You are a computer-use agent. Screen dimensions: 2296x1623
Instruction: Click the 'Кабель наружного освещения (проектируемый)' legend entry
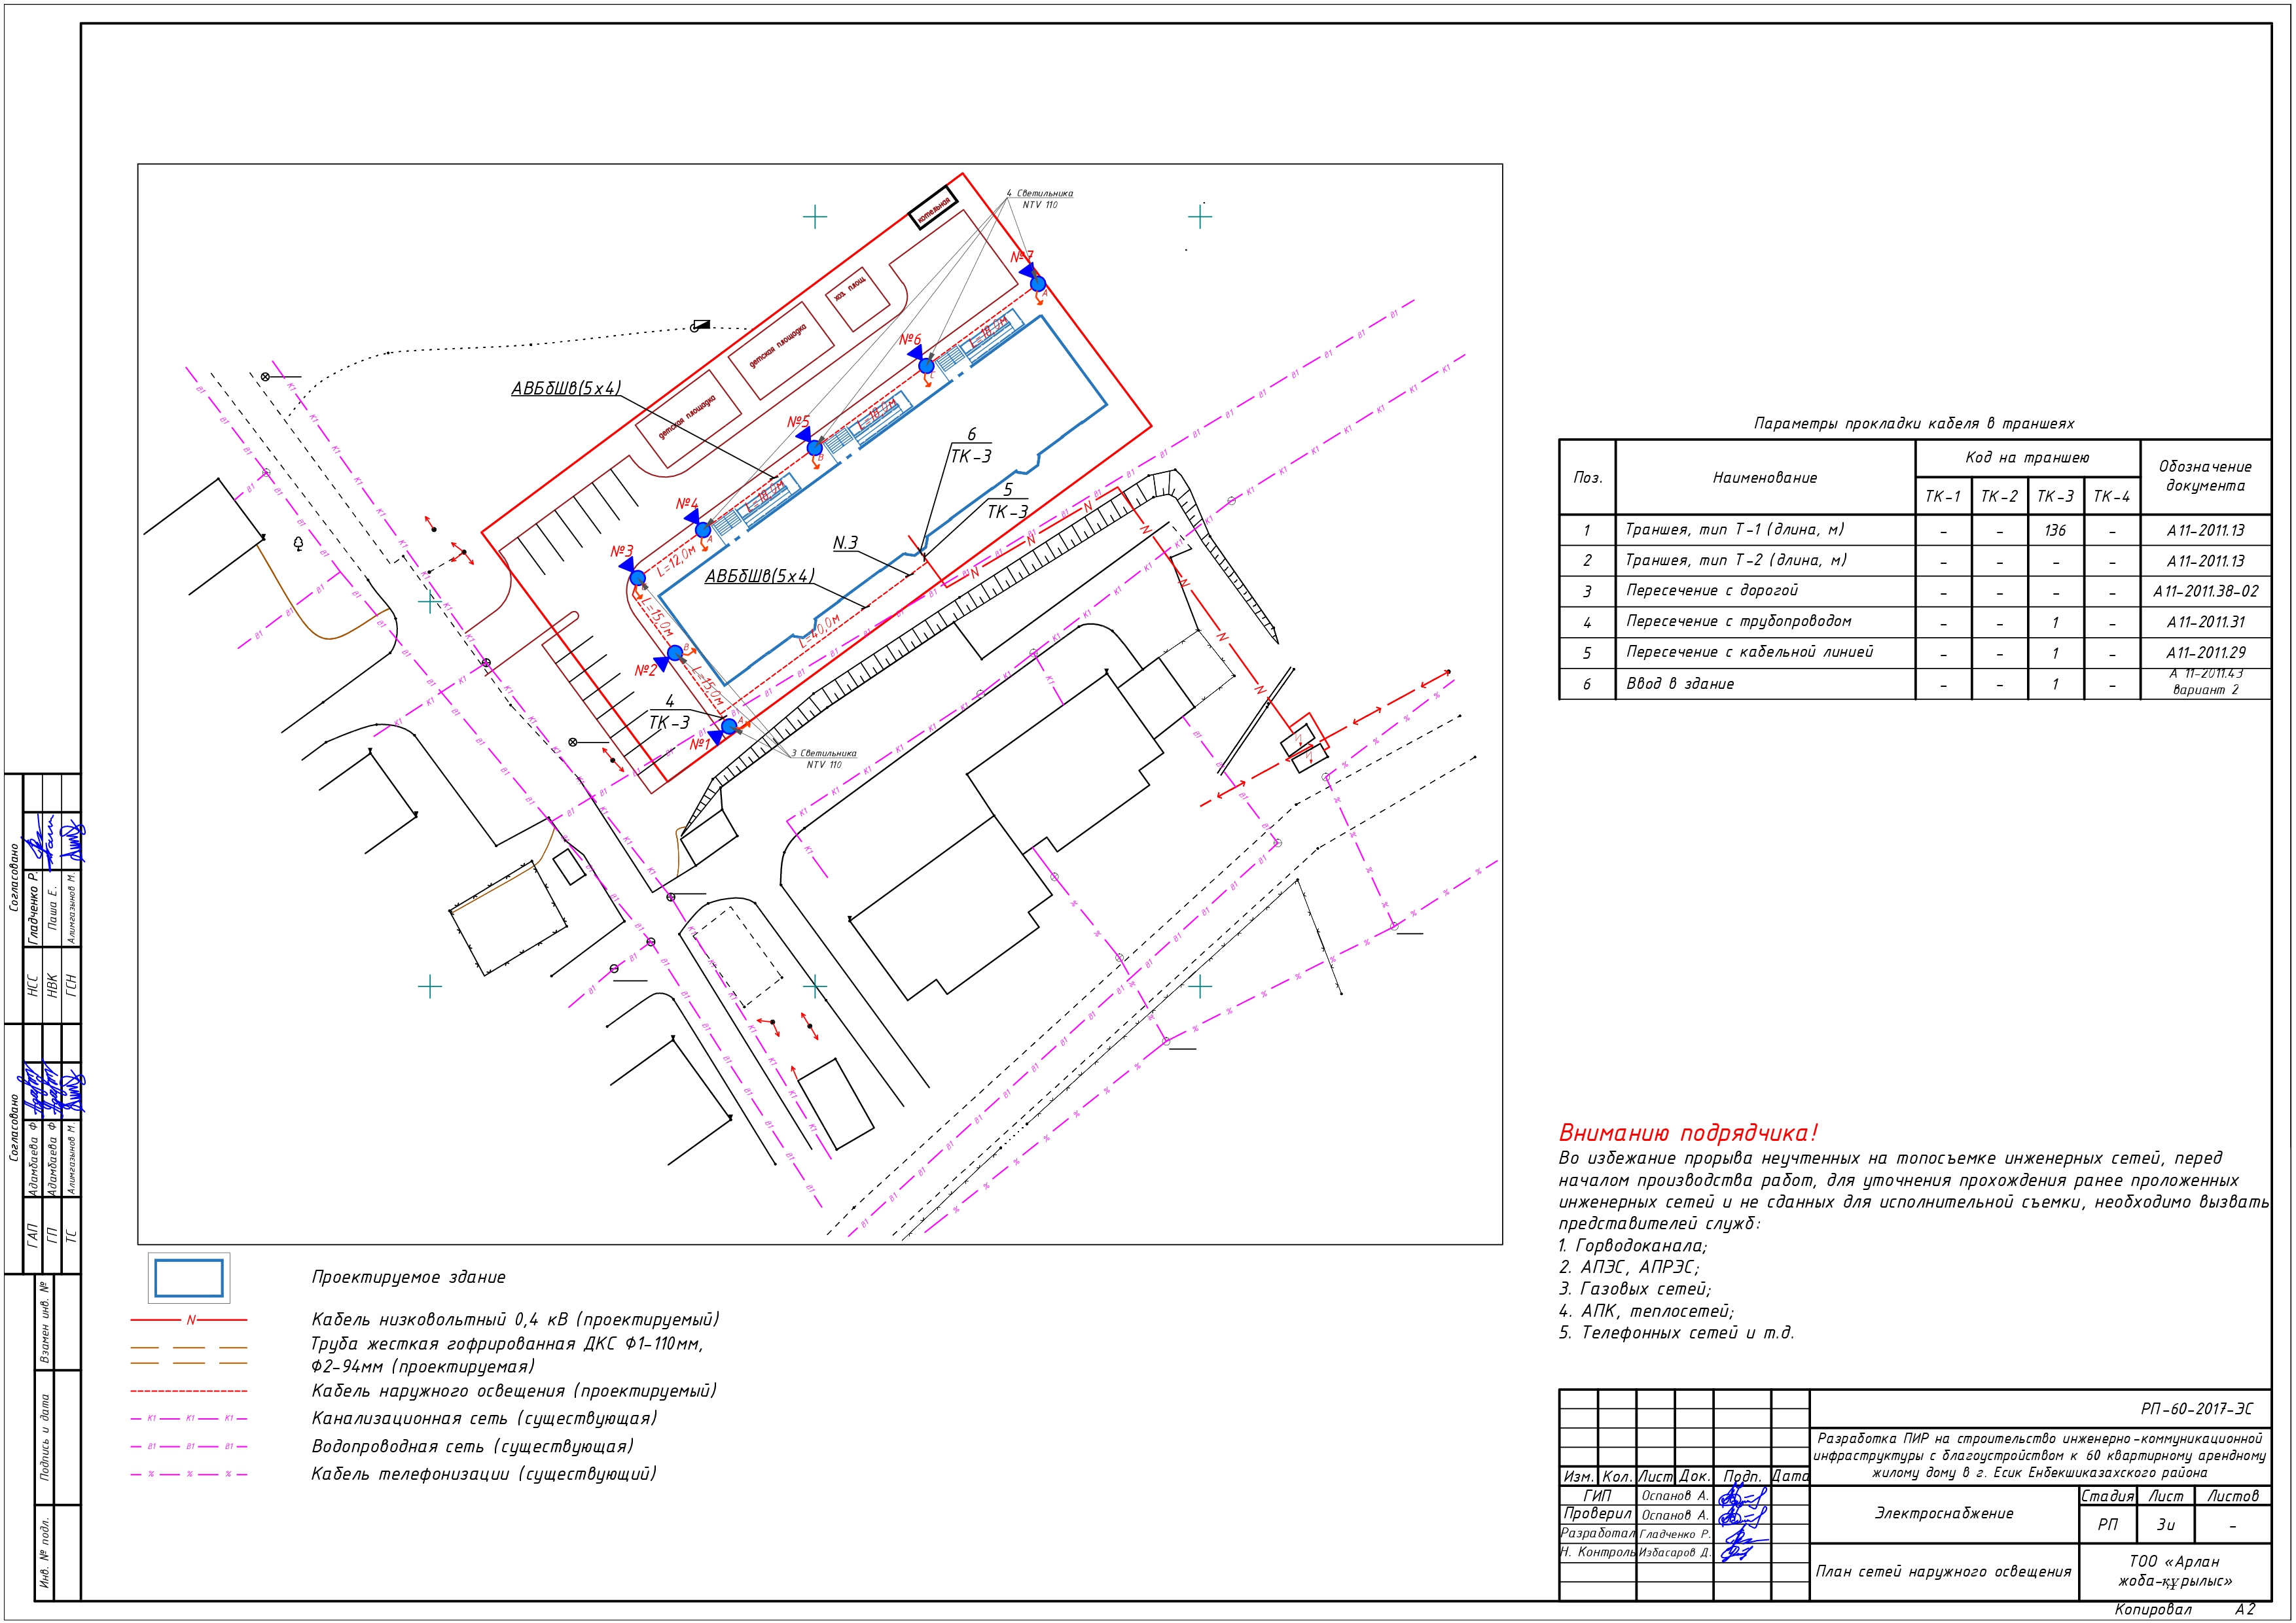point(514,1391)
